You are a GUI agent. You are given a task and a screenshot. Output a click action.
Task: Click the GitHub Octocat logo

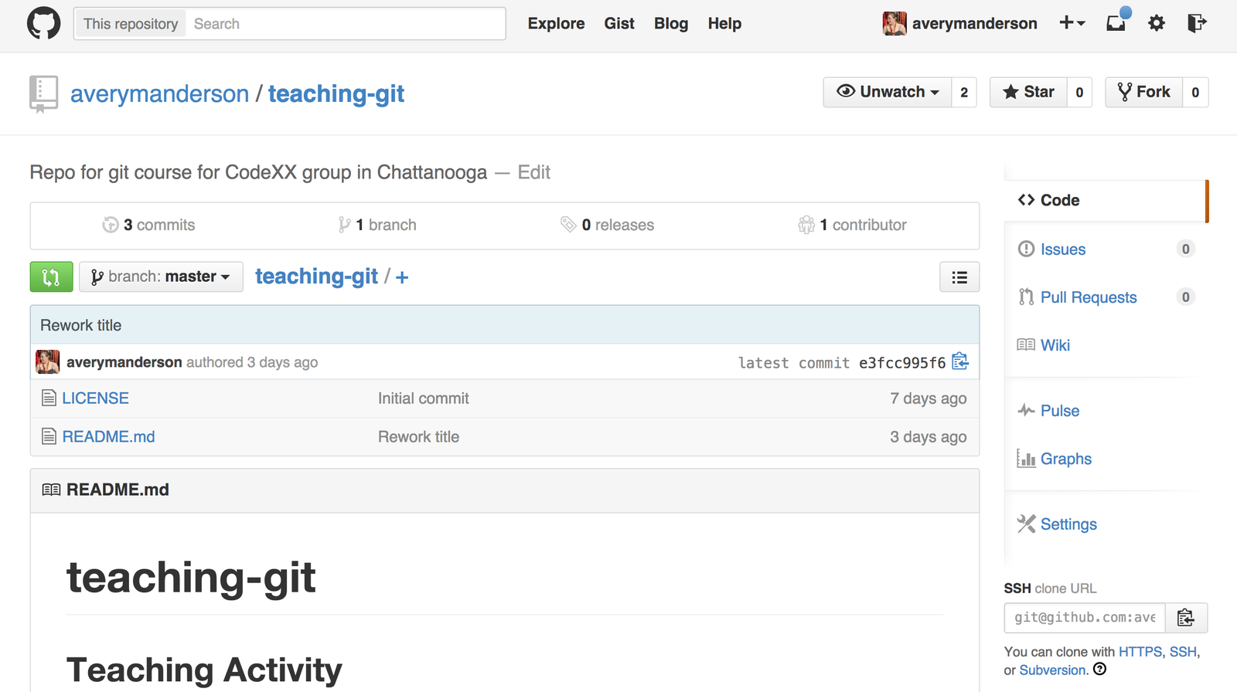point(43,23)
